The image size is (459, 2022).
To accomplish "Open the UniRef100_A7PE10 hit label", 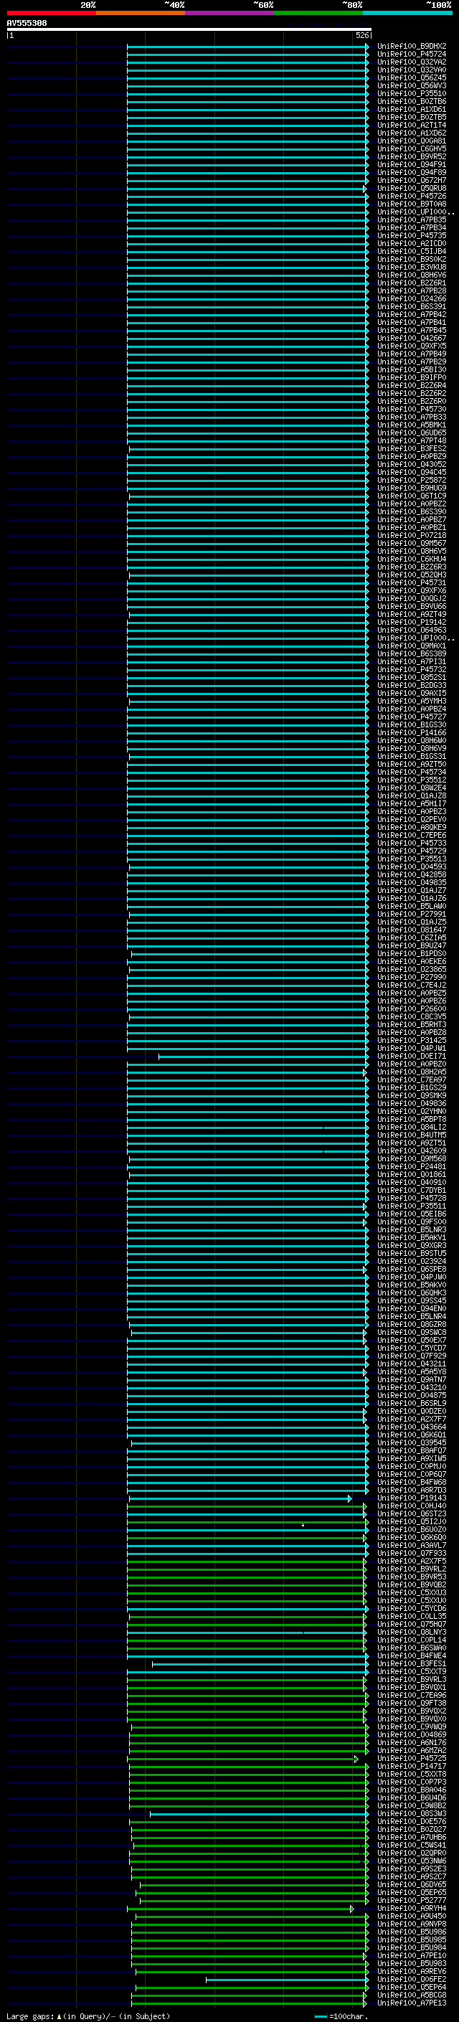I will pyautogui.click(x=411, y=1955).
